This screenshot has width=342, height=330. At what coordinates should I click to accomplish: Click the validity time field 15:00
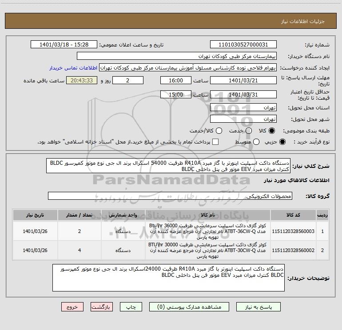[x=176, y=95]
